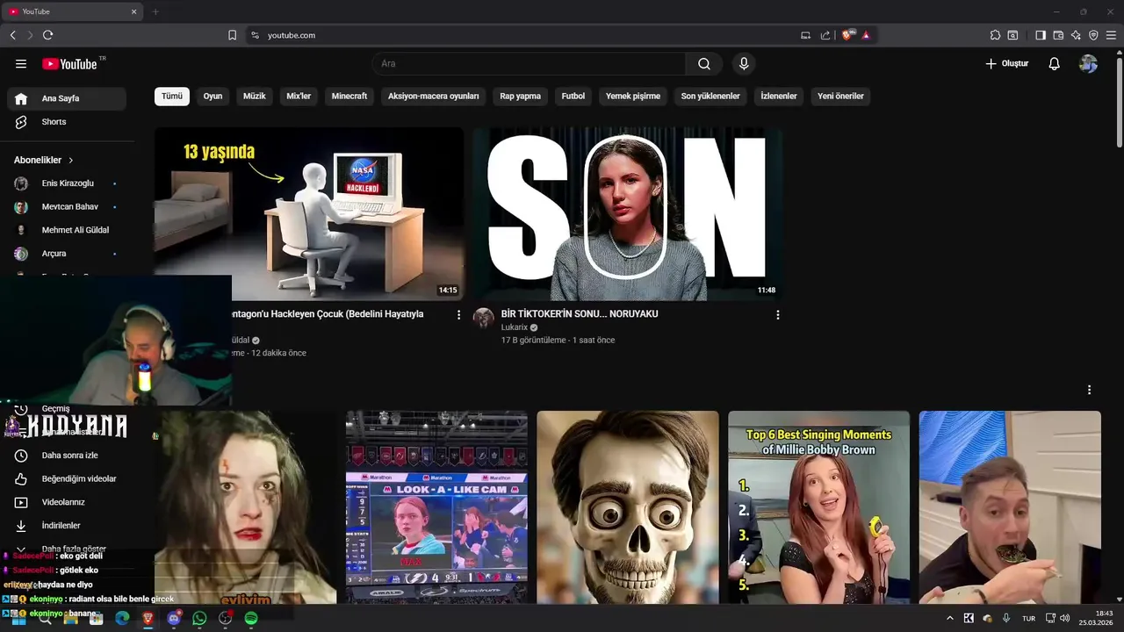This screenshot has width=1124, height=632.
Task: Open Discord from the taskbar
Action: (x=174, y=618)
